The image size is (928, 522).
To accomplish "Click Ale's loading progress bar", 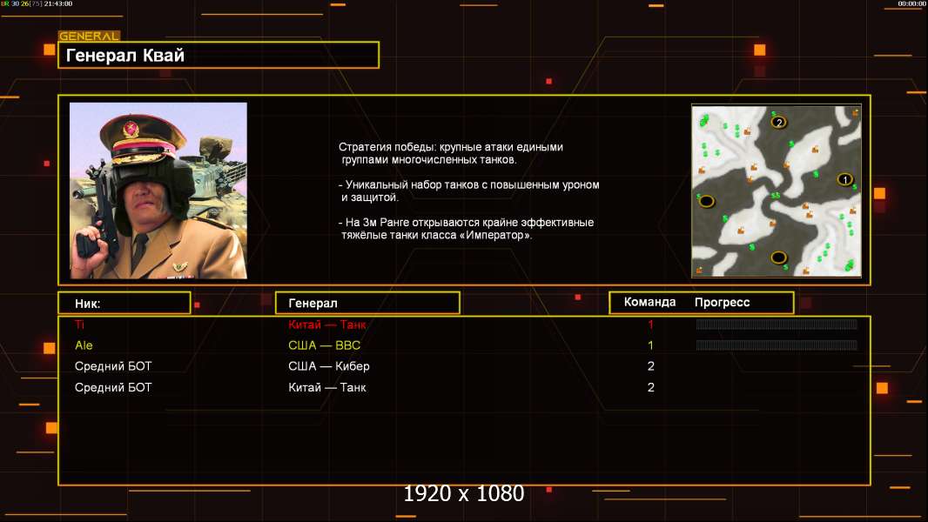I will [777, 345].
